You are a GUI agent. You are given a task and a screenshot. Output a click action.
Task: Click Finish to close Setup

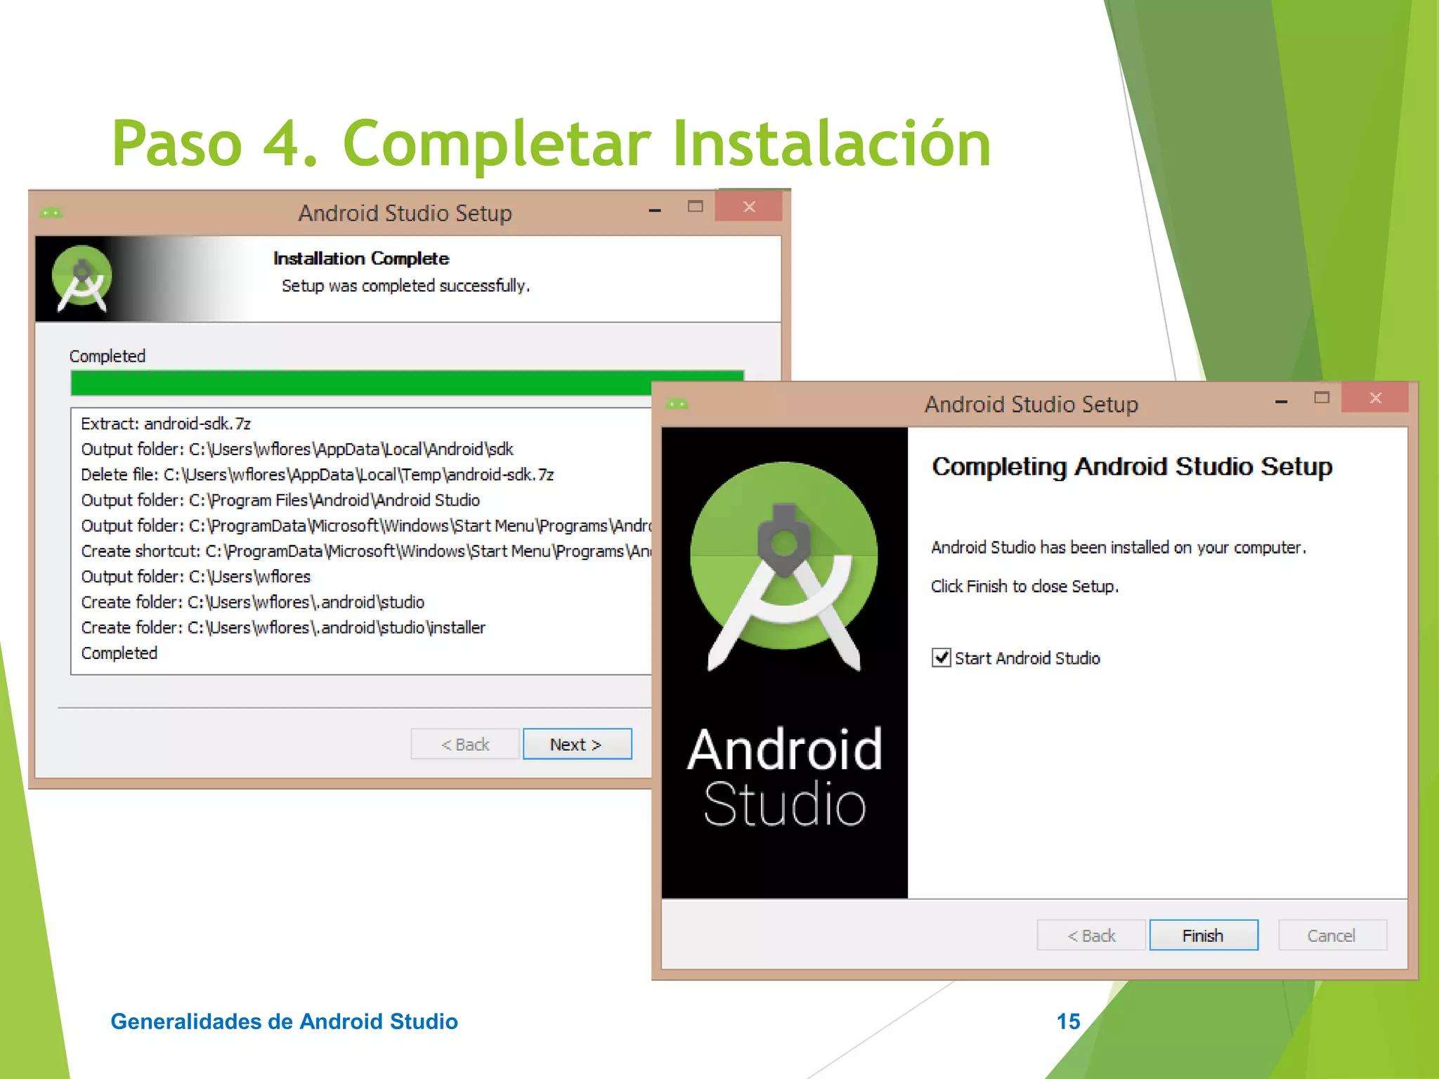click(x=1203, y=935)
